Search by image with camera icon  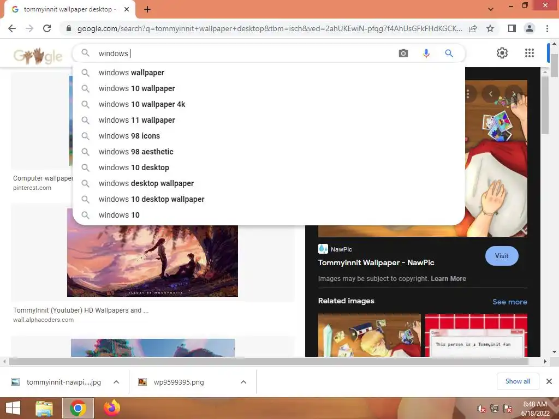[x=403, y=53]
